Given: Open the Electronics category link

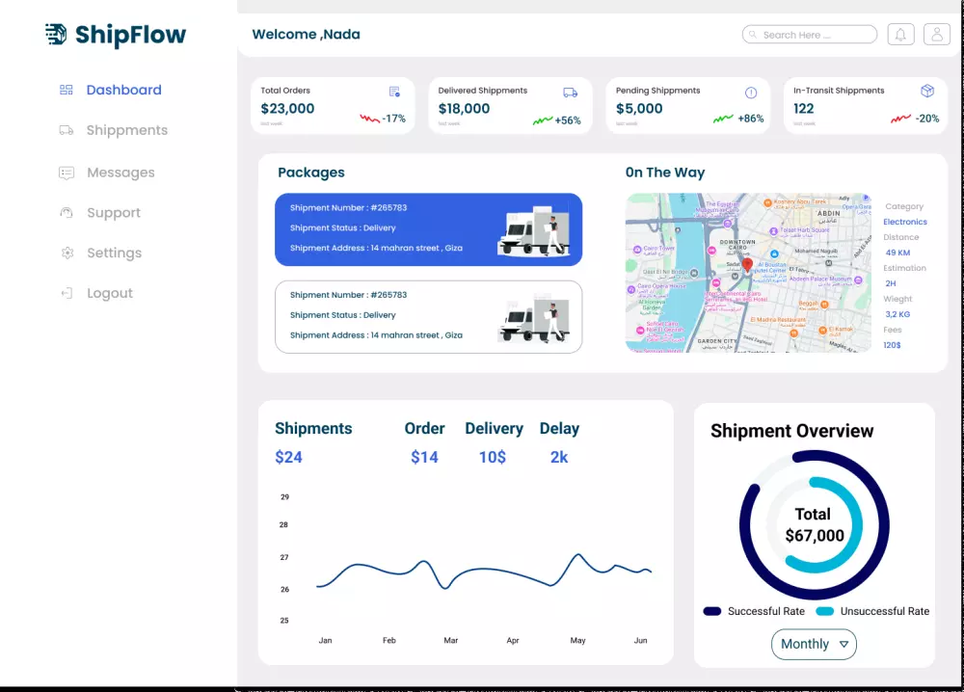Looking at the screenshot, I should click(904, 222).
